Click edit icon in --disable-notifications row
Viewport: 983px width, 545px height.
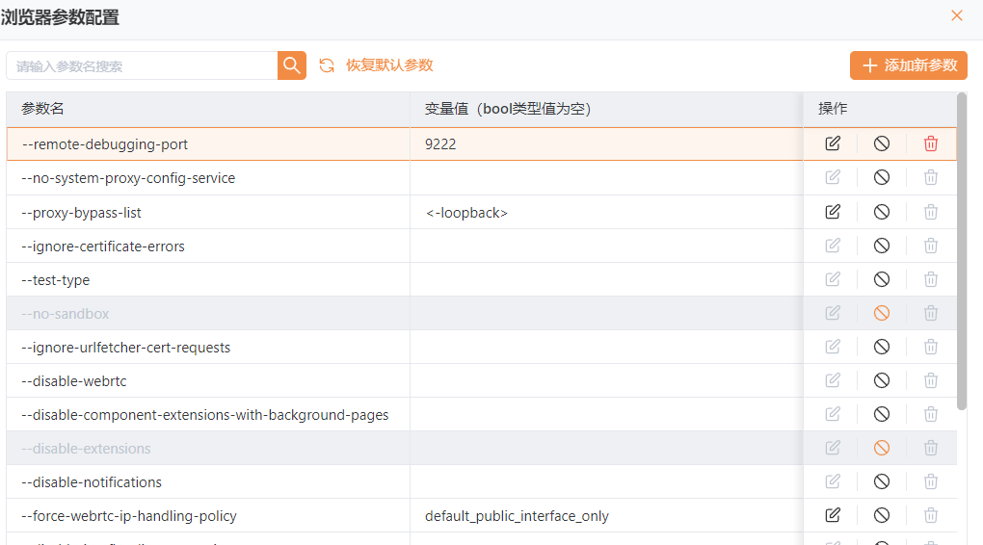coord(833,481)
